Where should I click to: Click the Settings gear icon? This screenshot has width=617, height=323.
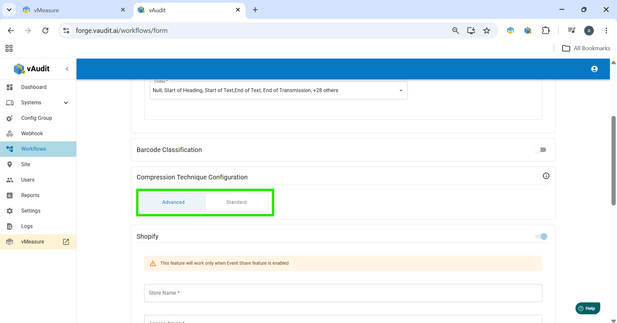[10, 211]
